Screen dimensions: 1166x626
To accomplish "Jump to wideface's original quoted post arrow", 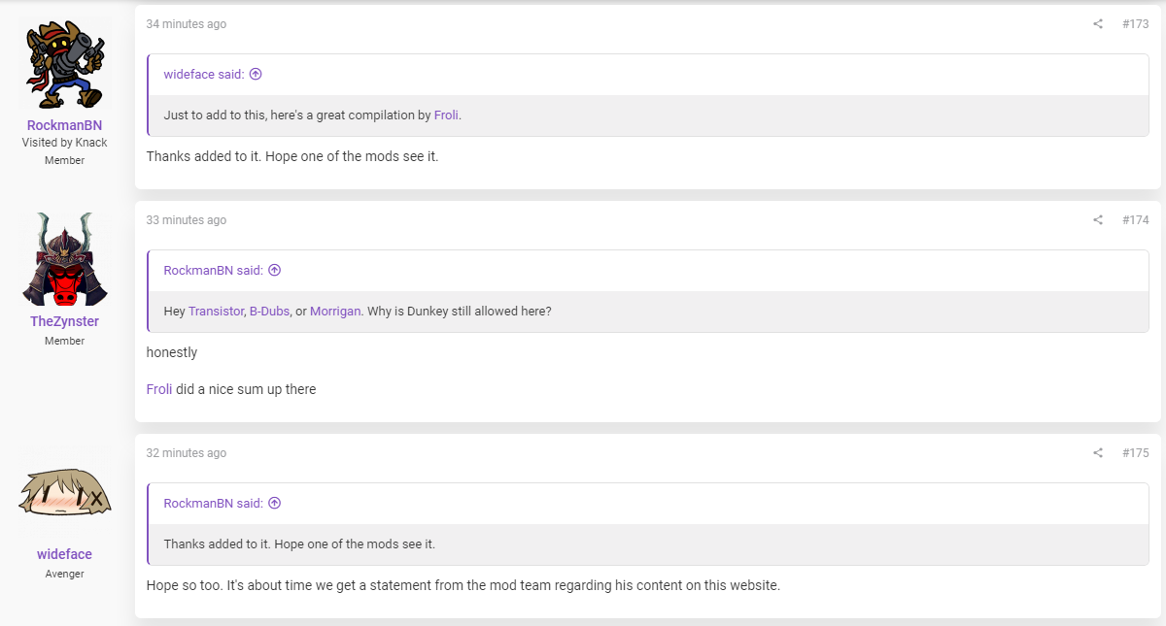I will click(x=256, y=74).
